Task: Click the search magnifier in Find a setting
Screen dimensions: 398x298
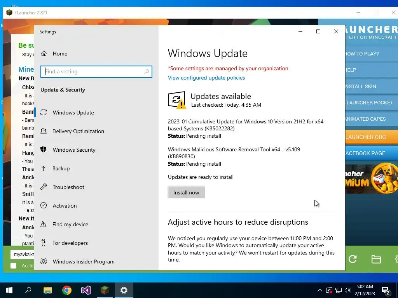Action: click(x=147, y=72)
